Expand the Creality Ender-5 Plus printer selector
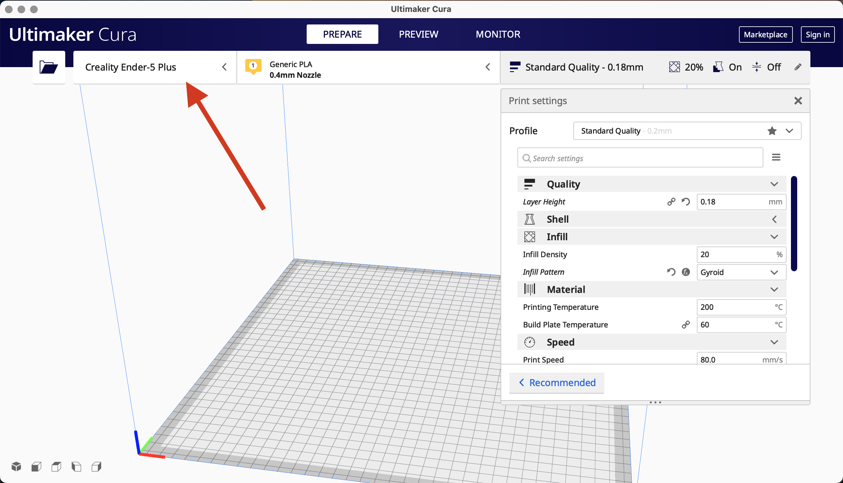This screenshot has height=483, width=843. (x=155, y=67)
